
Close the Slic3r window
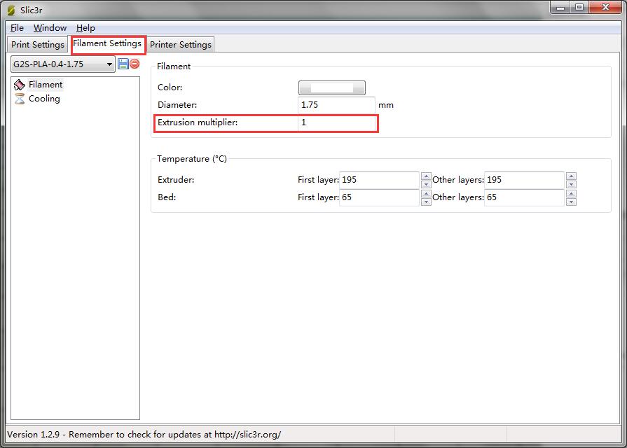[x=605, y=8]
